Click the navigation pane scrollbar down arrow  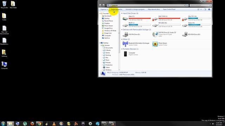pos(119,70)
